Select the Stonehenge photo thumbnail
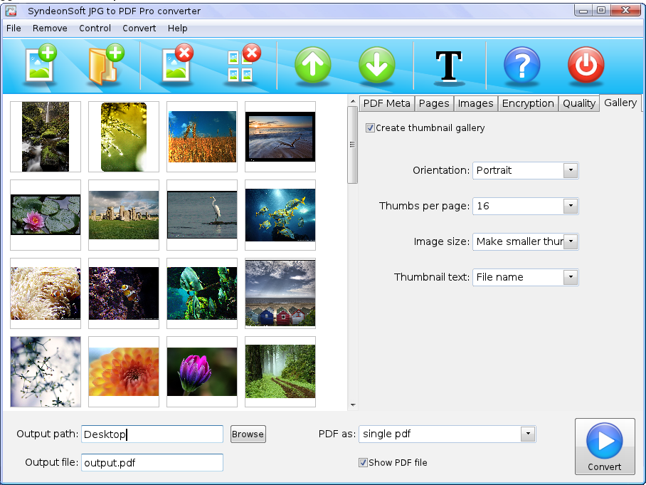 (x=123, y=215)
